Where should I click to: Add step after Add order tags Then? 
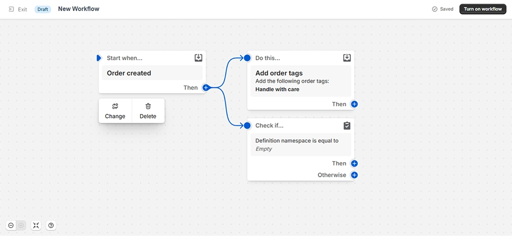point(354,104)
